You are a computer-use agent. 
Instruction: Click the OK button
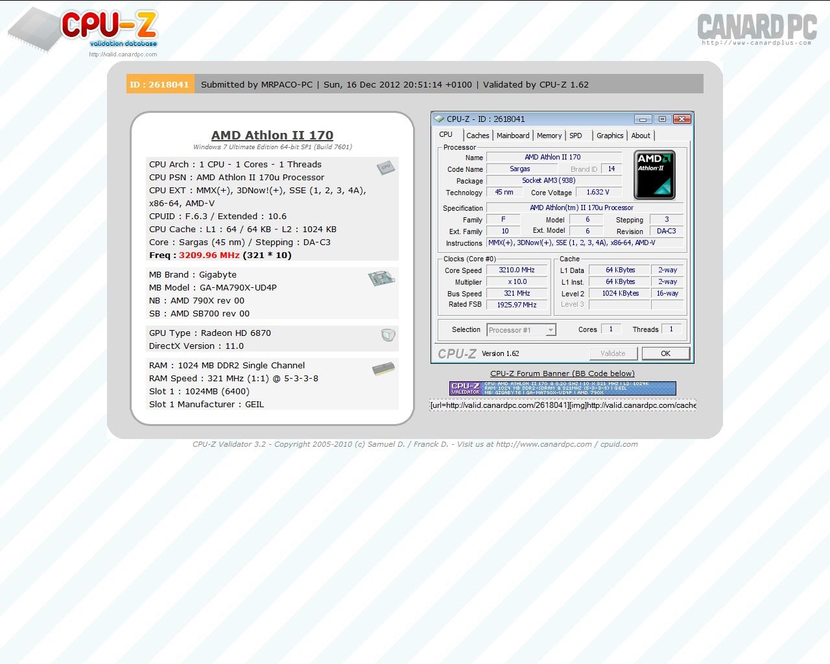pyautogui.click(x=665, y=353)
